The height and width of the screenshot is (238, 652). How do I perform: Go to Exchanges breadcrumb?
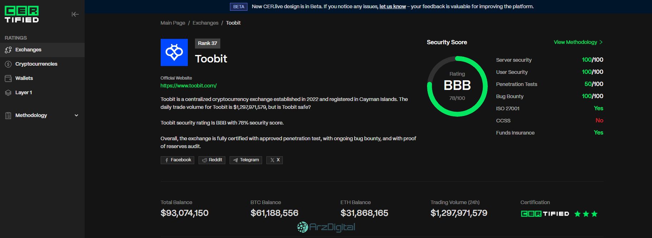[205, 23]
